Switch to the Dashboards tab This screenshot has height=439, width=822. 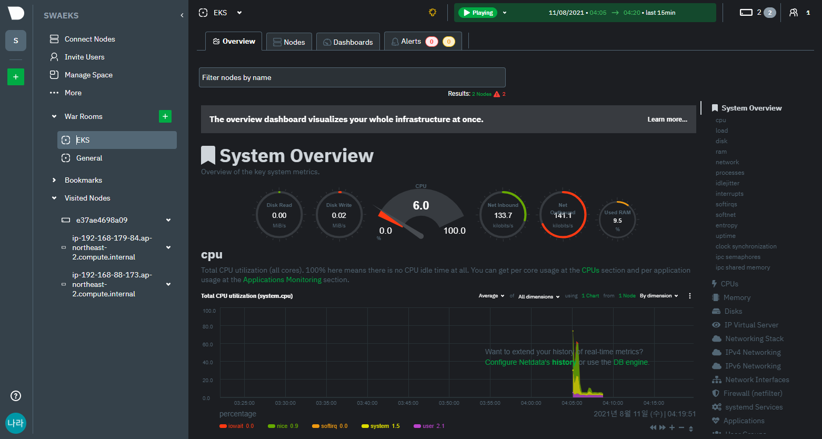(348, 42)
